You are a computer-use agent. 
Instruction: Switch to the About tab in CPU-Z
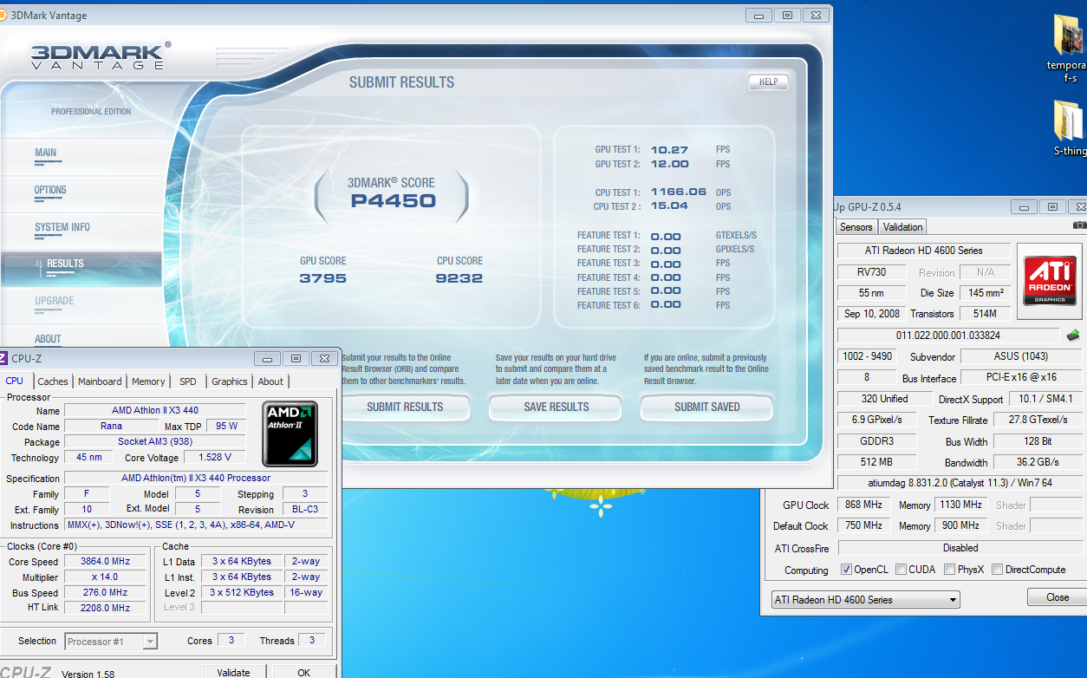(270, 381)
